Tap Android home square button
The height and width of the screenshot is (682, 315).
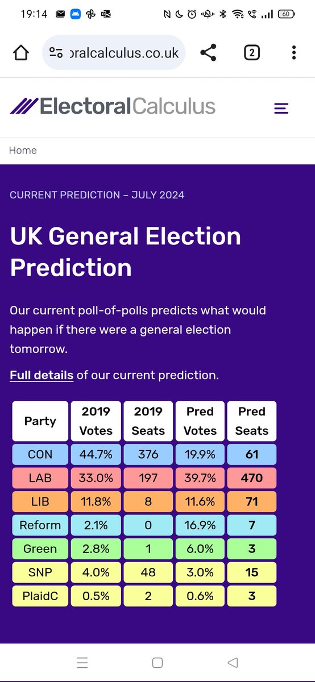157,662
